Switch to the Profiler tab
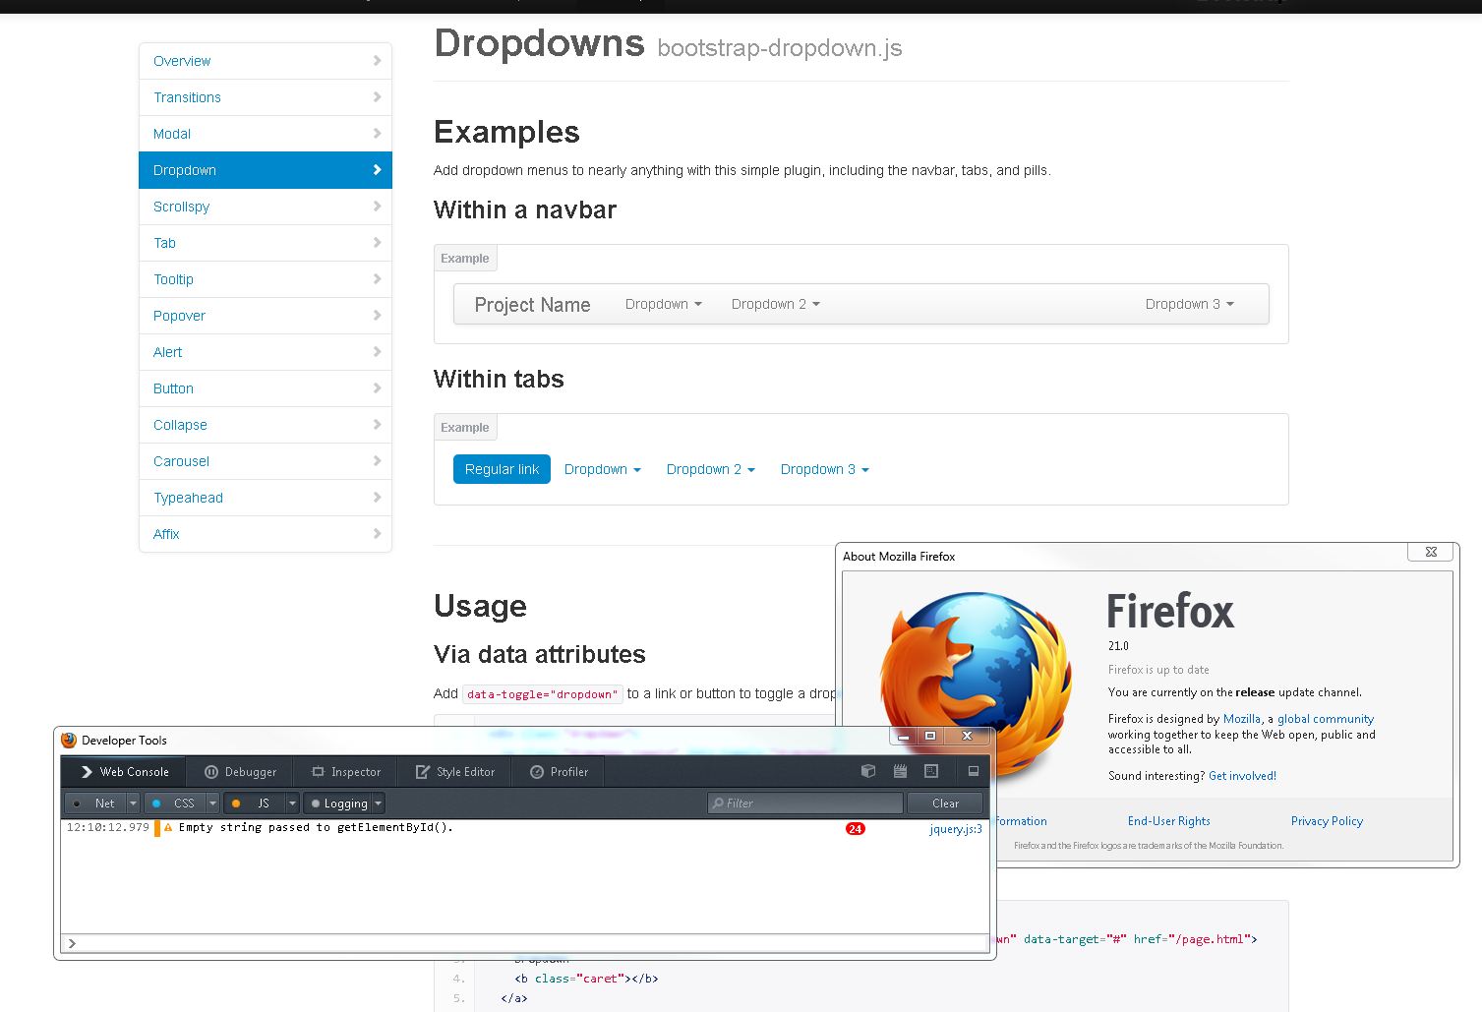The image size is (1482, 1012). pos(560,772)
